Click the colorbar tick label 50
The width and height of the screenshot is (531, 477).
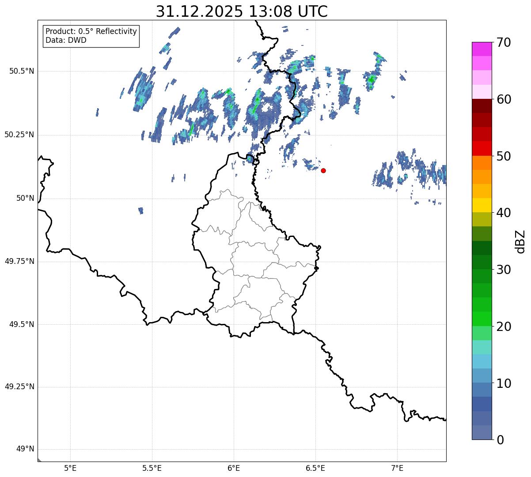pos(504,156)
